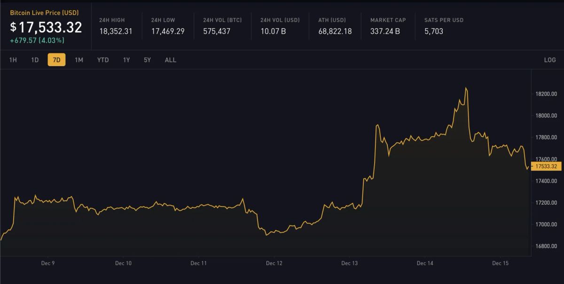The image size is (564, 284).
Task: Open the 7D price chart
Action: tap(56, 60)
